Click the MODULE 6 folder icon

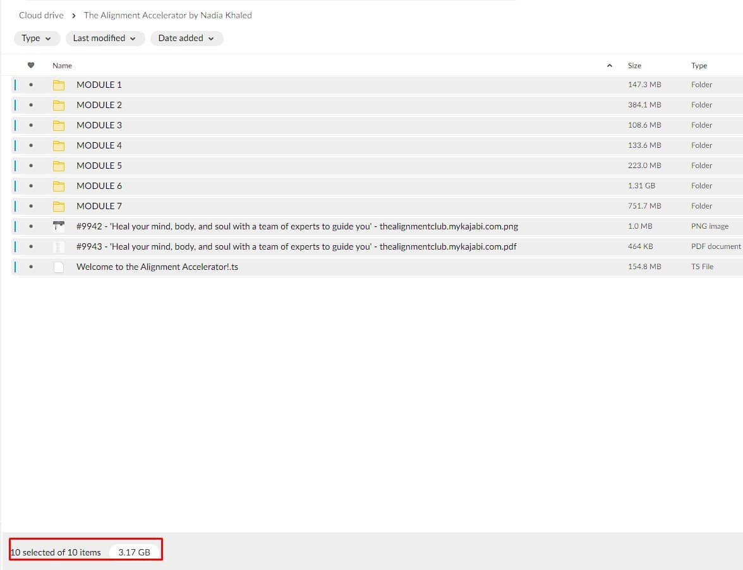click(x=59, y=186)
